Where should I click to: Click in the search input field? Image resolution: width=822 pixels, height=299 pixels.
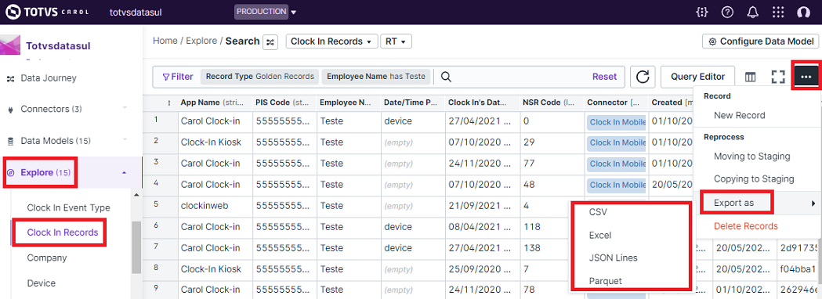(519, 77)
